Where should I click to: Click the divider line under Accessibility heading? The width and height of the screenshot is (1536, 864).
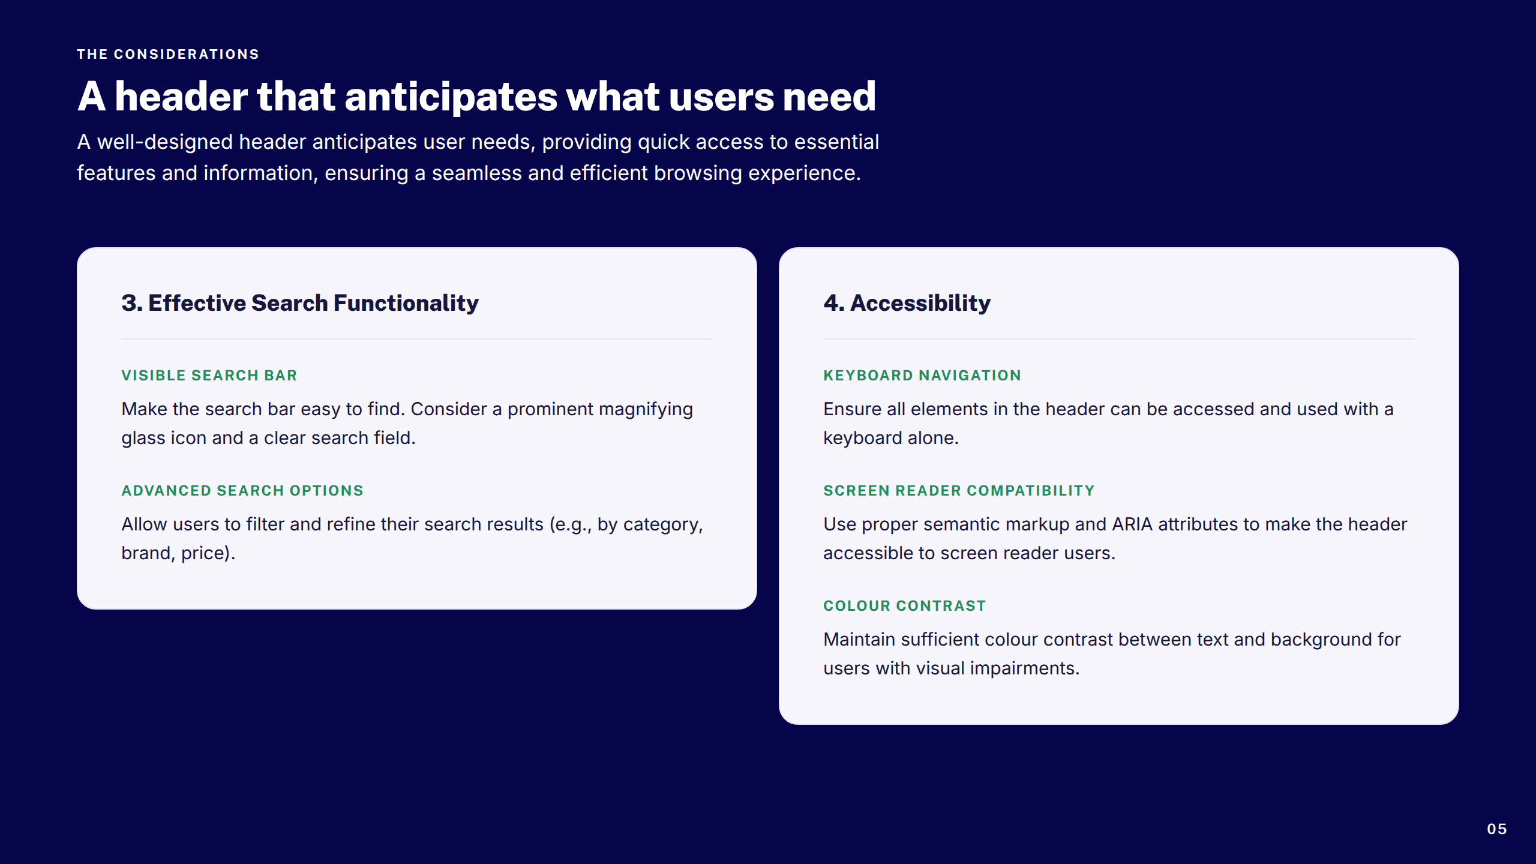pos(1119,339)
